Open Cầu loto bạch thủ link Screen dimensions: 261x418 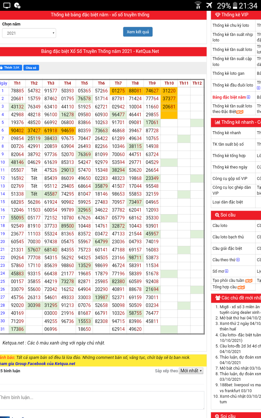(x=228, y=237)
